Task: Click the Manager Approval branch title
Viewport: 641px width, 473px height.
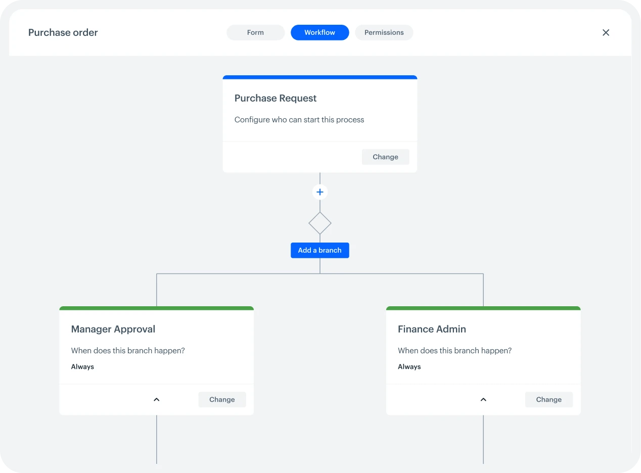Action: click(113, 329)
